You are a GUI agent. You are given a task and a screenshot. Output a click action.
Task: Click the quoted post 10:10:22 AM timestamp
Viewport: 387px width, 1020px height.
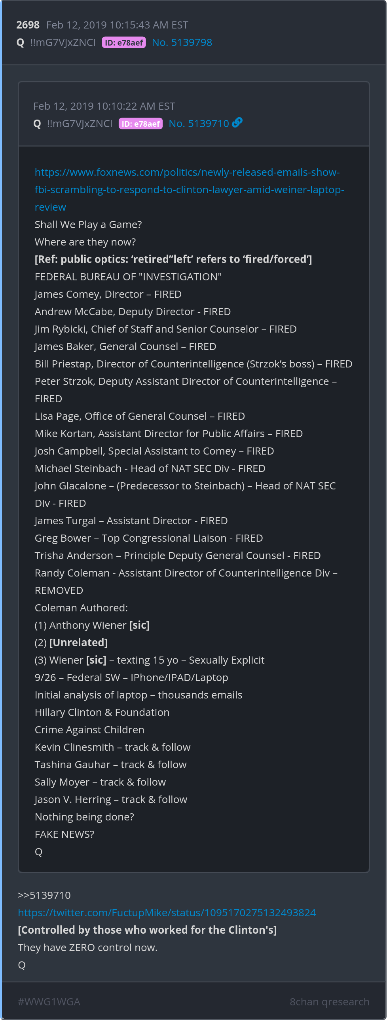tap(104, 106)
